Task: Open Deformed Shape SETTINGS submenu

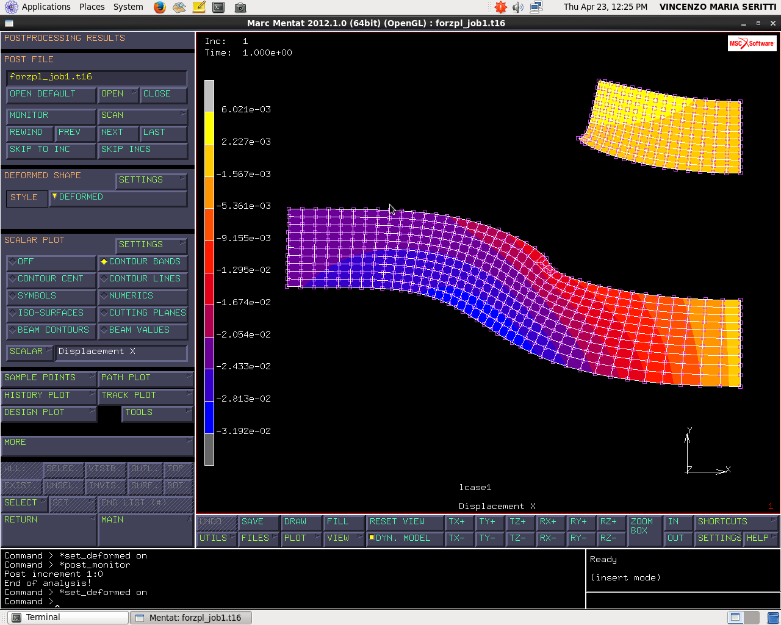Action: (x=151, y=181)
